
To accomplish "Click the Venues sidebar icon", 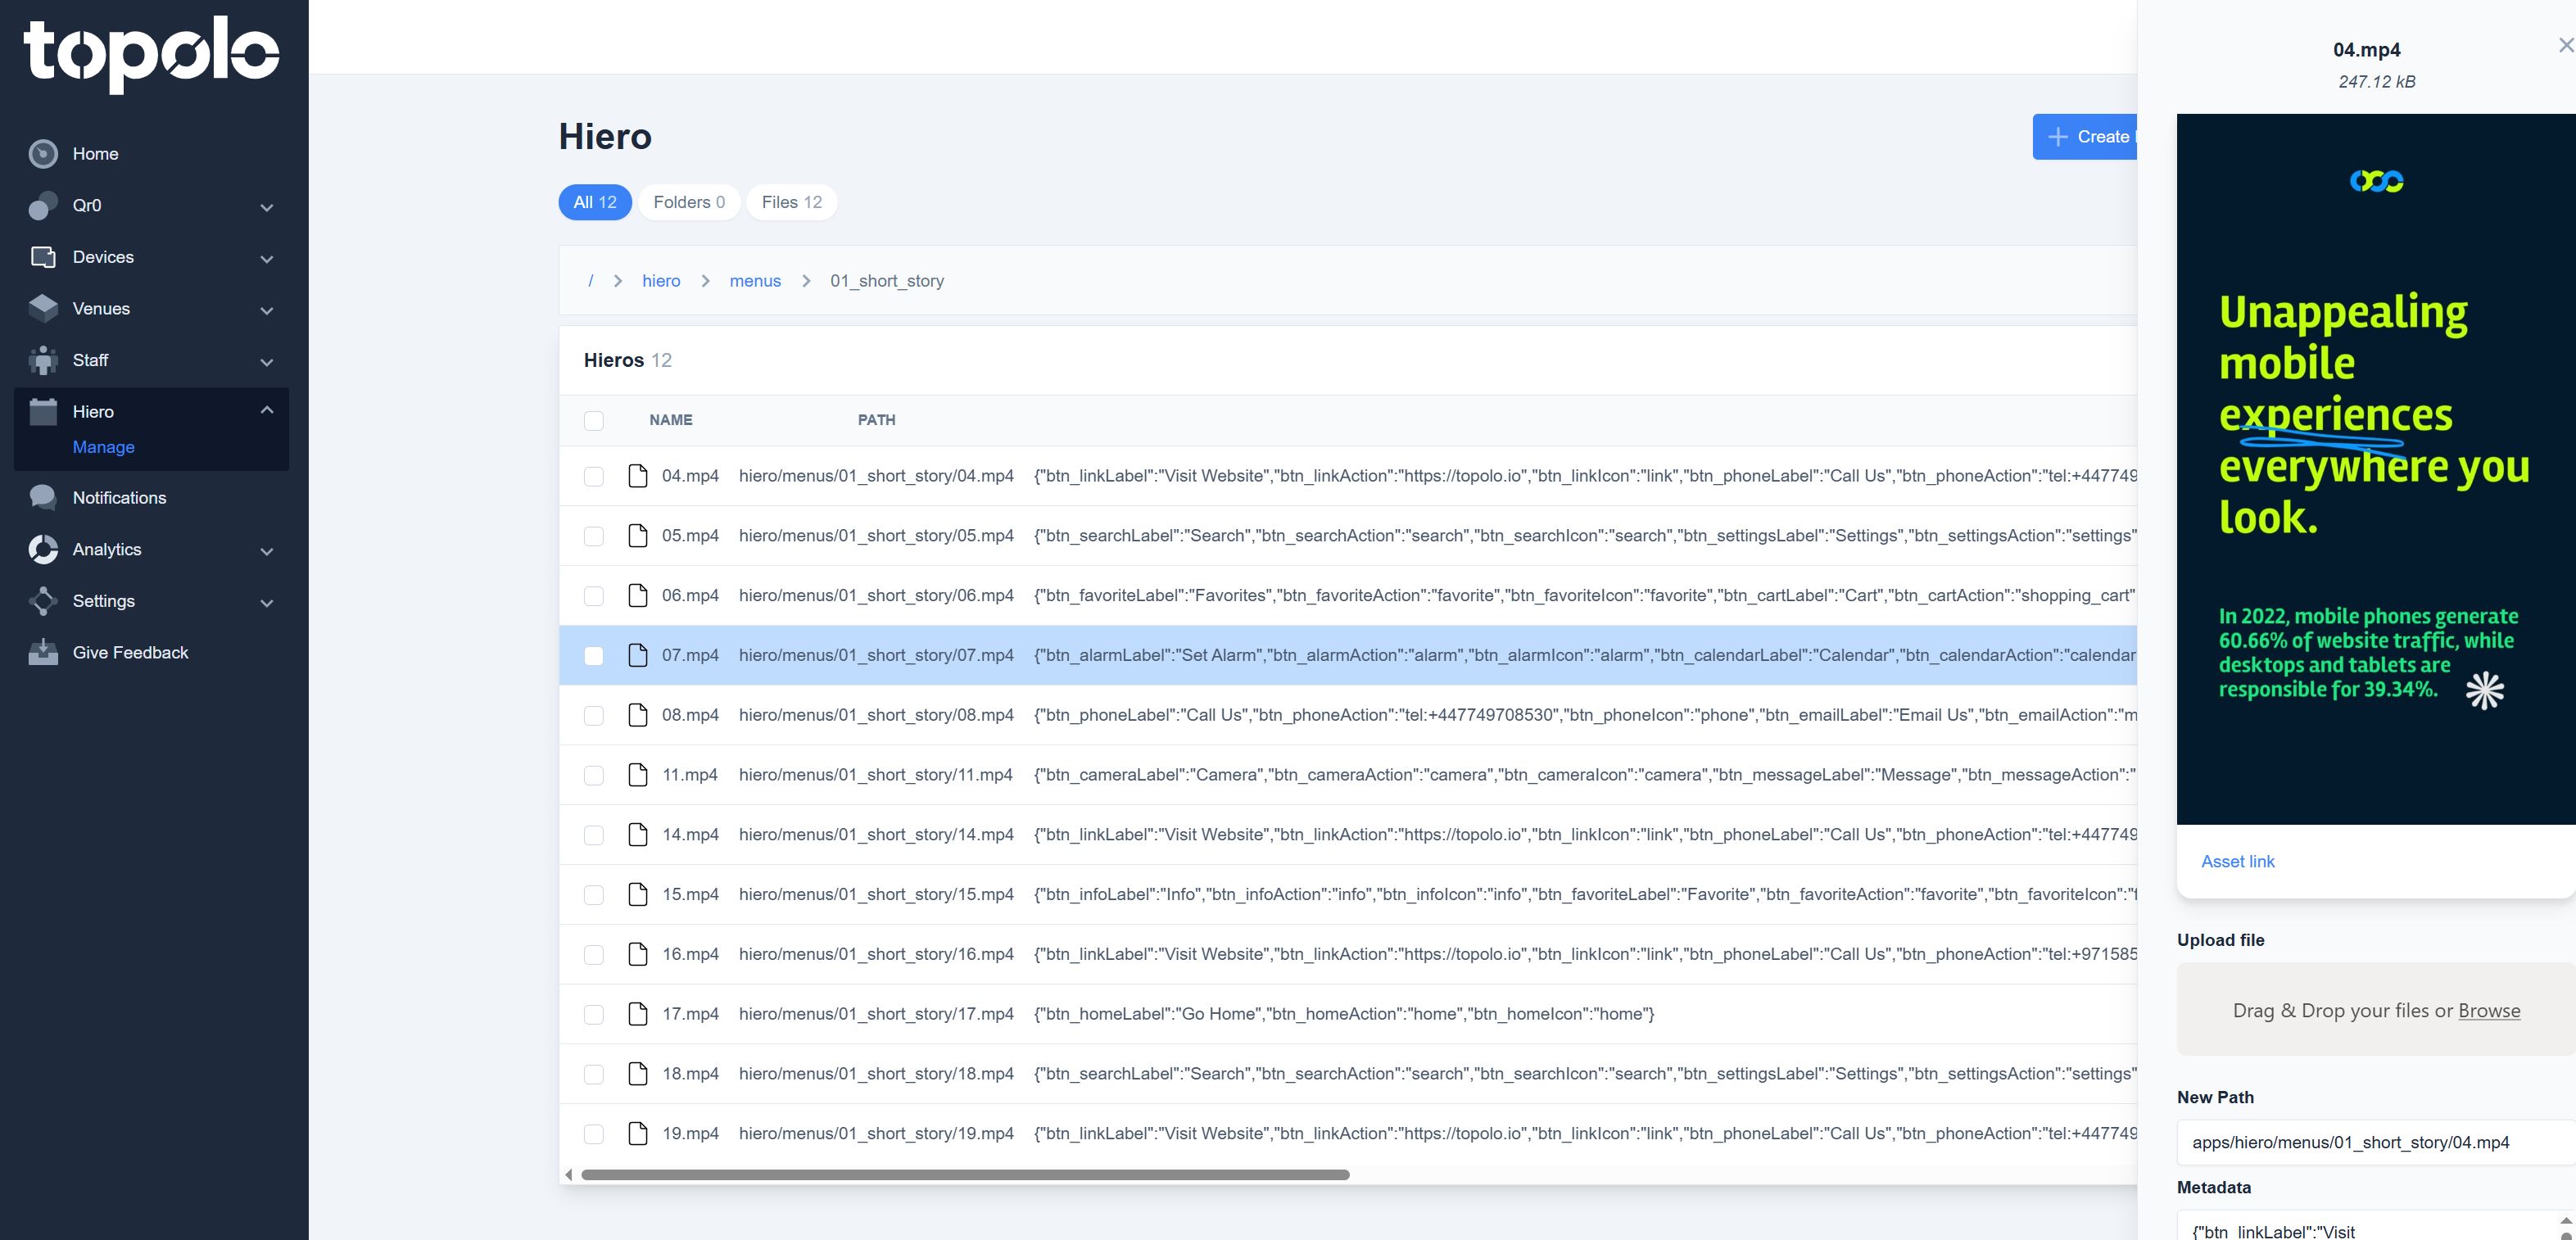I will click(x=43, y=309).
